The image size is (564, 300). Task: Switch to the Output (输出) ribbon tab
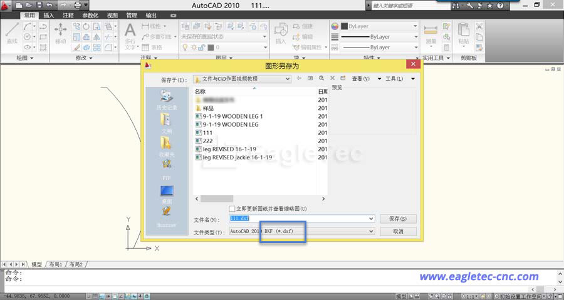[151, 16]
